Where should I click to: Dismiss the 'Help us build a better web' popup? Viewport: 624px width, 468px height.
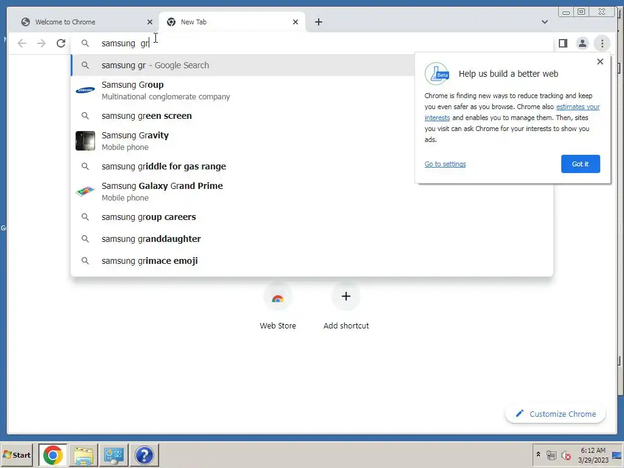coord(600,62)
